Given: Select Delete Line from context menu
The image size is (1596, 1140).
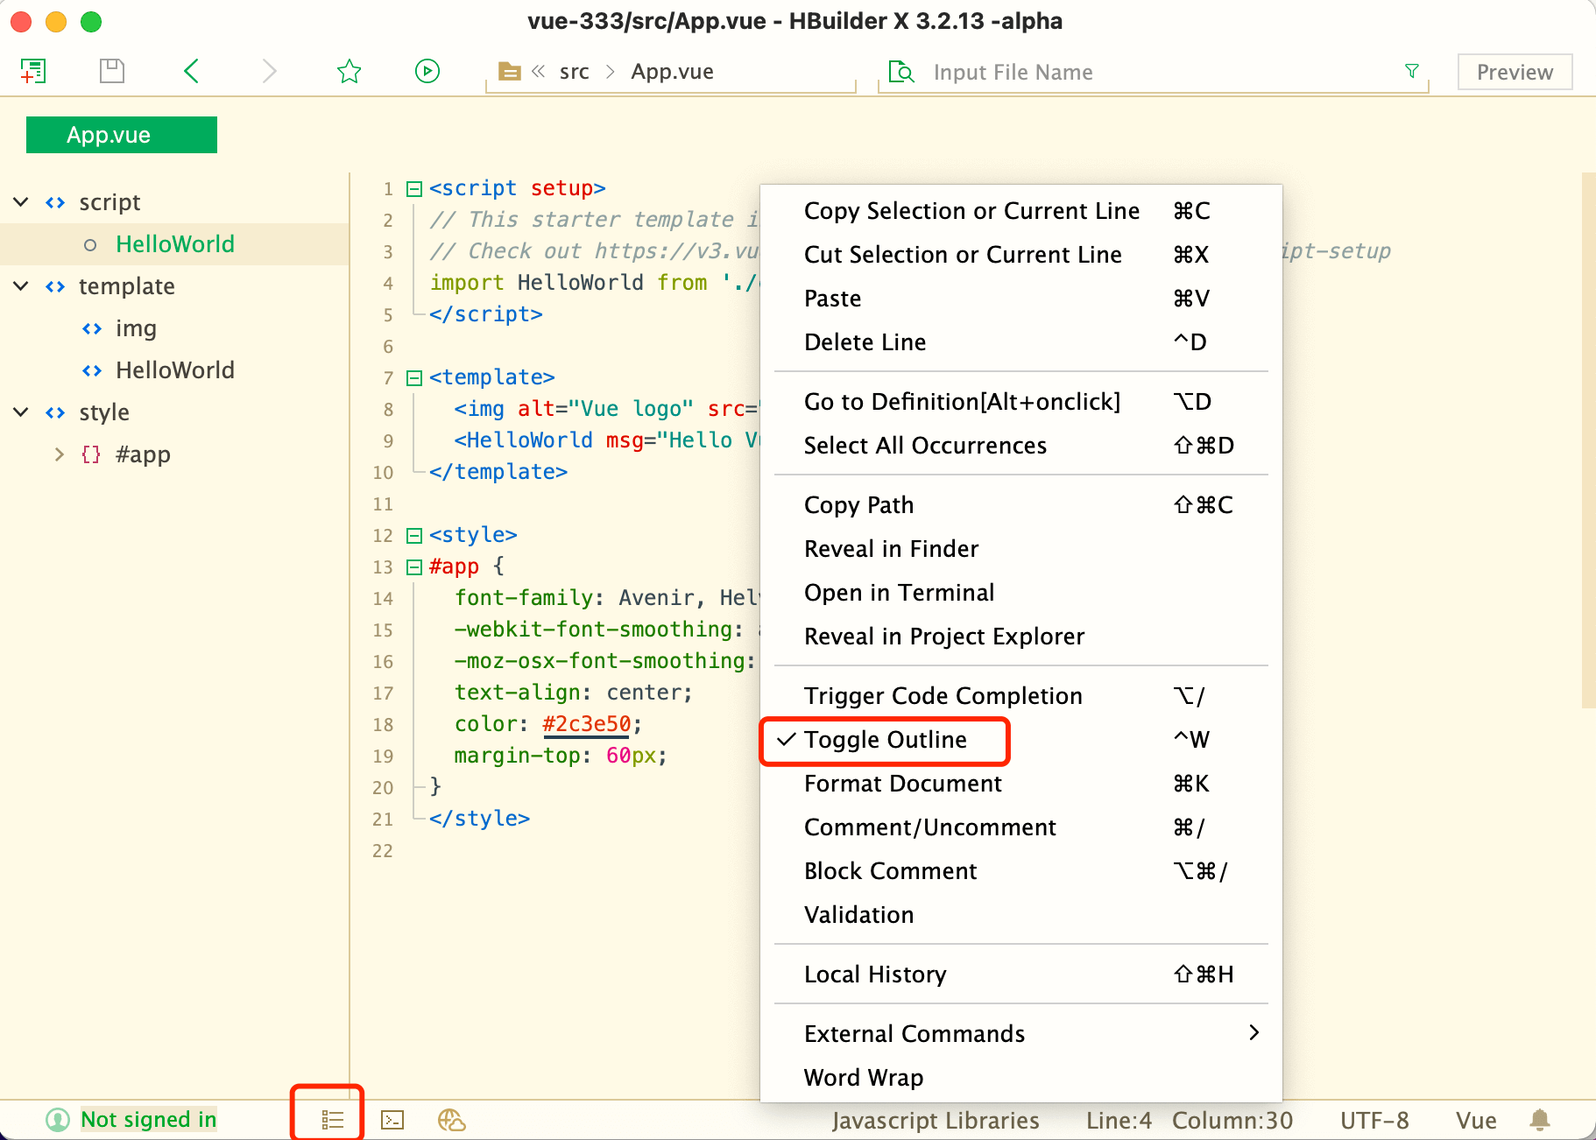Looking at the screenshot, I should click(1021, 342).
